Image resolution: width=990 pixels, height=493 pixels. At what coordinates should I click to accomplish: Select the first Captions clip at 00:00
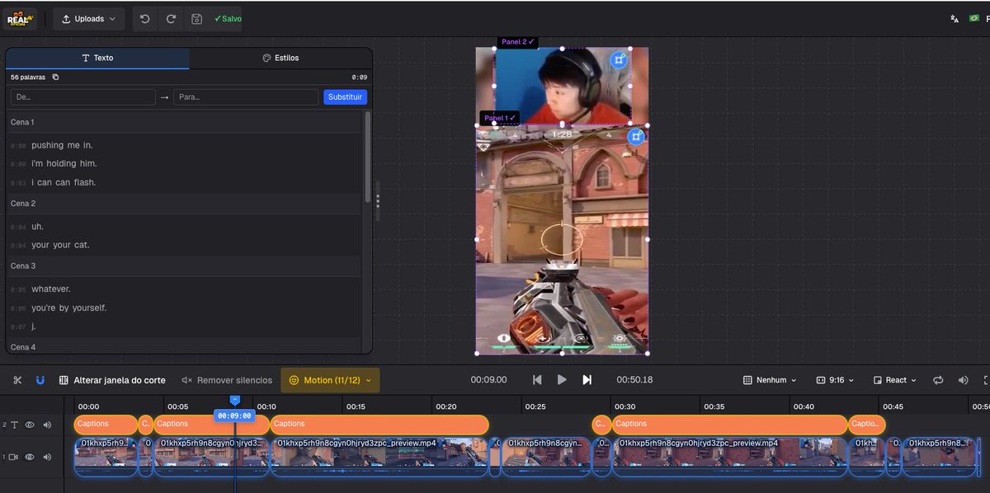(x=106, y=424)
